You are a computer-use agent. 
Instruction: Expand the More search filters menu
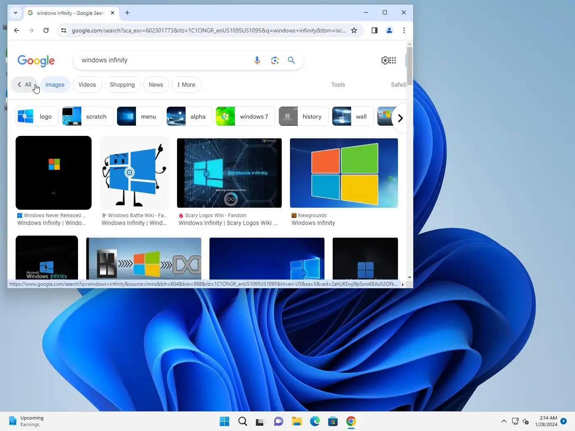(186, 85)
